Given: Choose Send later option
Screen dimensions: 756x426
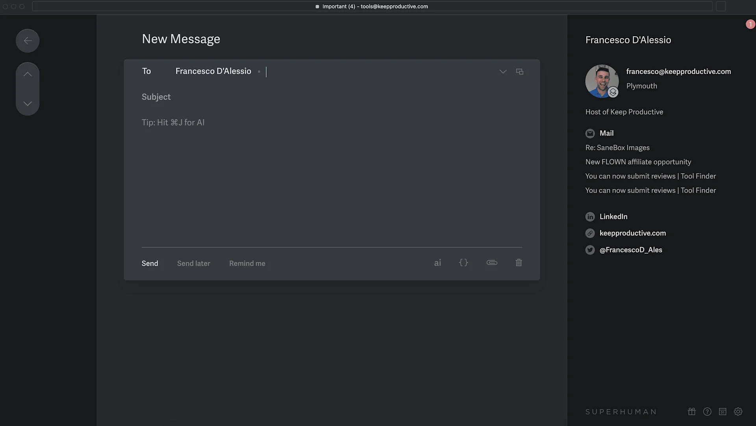Looking at the screenshot, I should click(x=193, y=263).
